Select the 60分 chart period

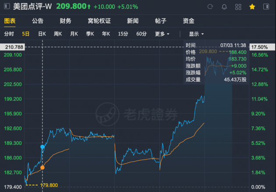[142, 34]
